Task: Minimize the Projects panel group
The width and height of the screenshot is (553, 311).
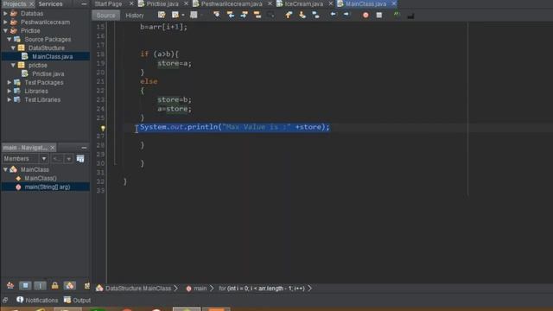Action: click(x=84, y=3)
